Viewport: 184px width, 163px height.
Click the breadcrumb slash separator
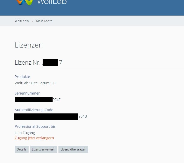33,21
